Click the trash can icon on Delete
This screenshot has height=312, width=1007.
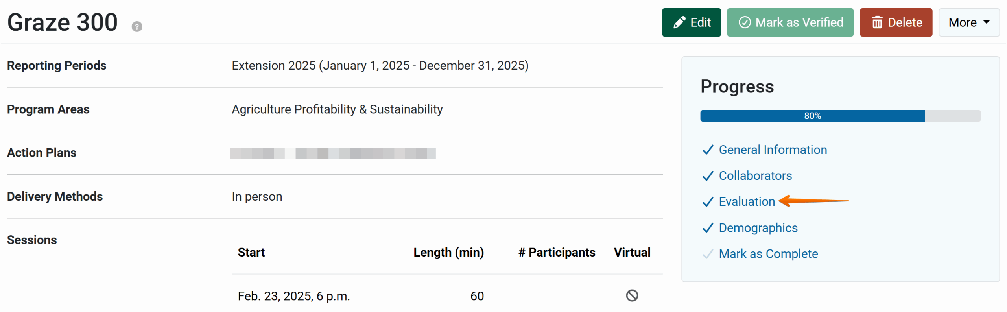point(877,22)
